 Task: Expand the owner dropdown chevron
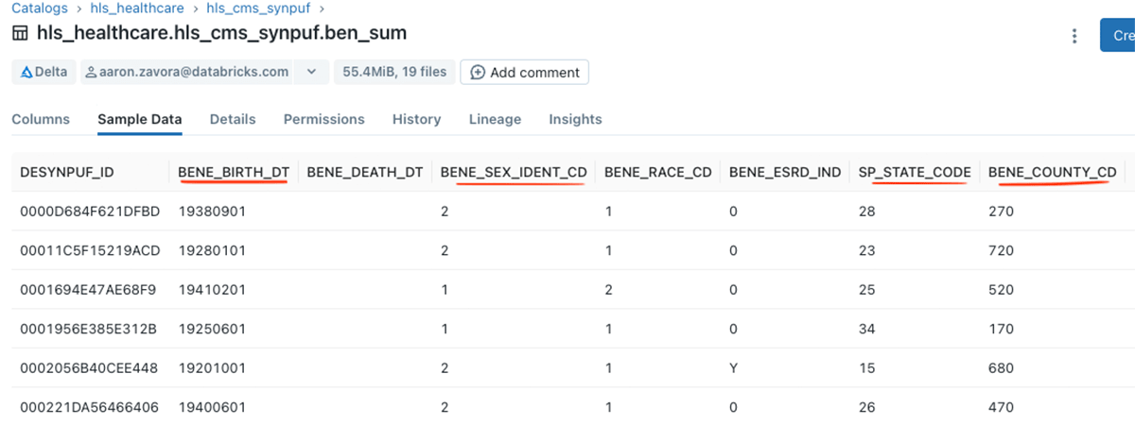310,72
